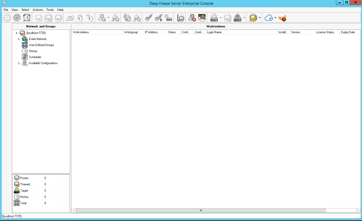Click the colored window customize columns icon
The height and width of the screenshot is (221, 362).
(x=202, y=18)
